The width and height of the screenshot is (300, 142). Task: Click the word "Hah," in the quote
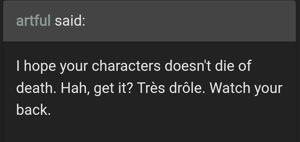point(76,88)
